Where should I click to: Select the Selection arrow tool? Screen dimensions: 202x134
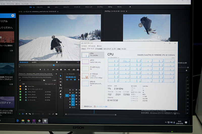point(61,76)
